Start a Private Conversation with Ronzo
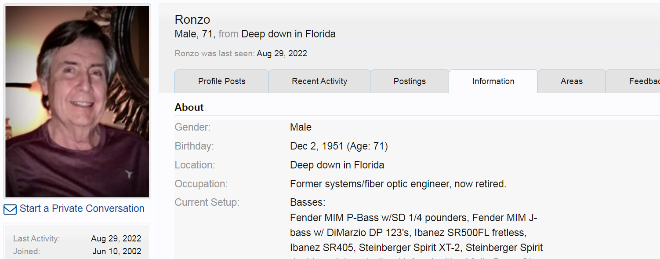 [x=82, y=208]
